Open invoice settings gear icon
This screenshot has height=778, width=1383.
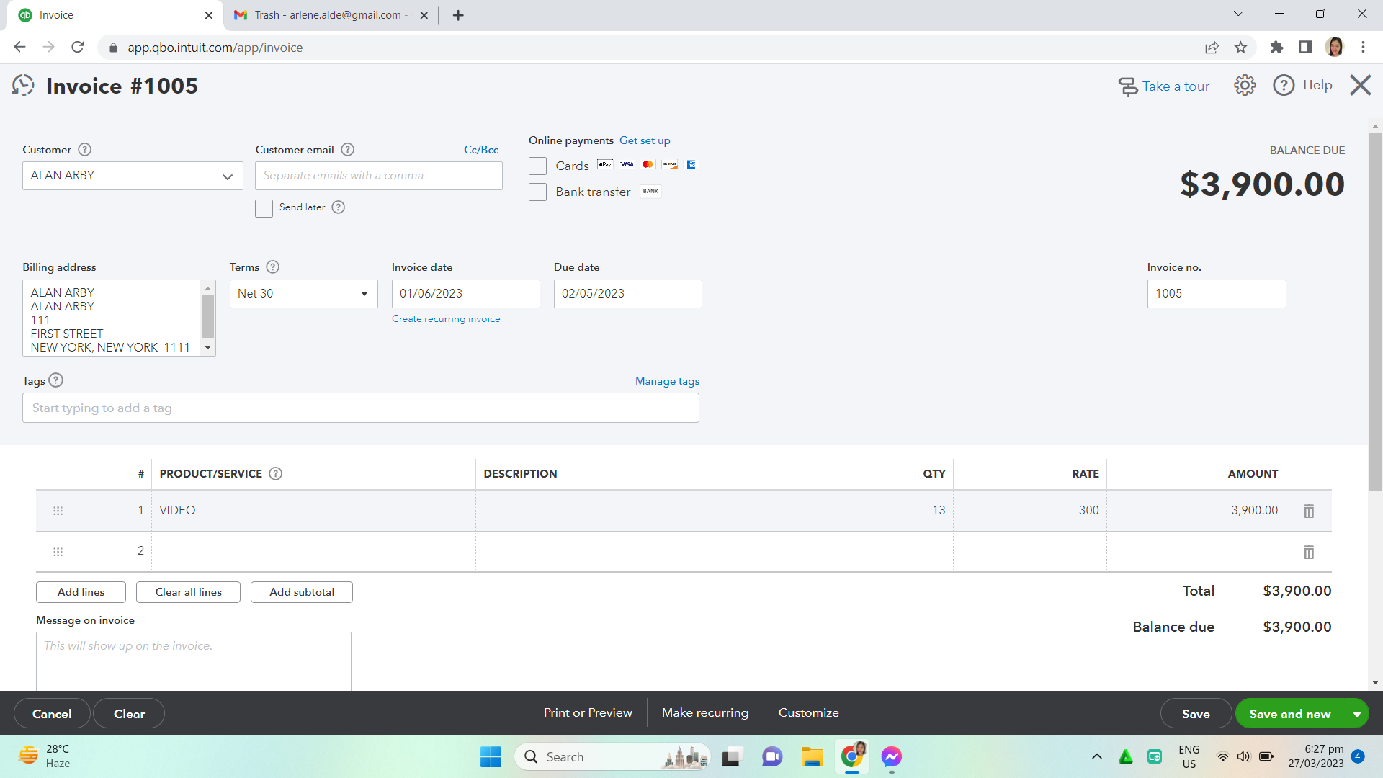click(x=1244, y=86)
